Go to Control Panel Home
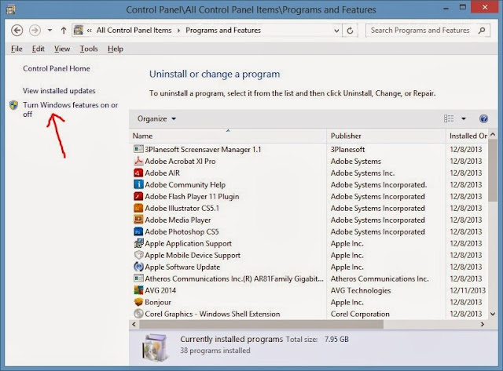The width and height of the screenshot is (503, 371). (57, 68)
